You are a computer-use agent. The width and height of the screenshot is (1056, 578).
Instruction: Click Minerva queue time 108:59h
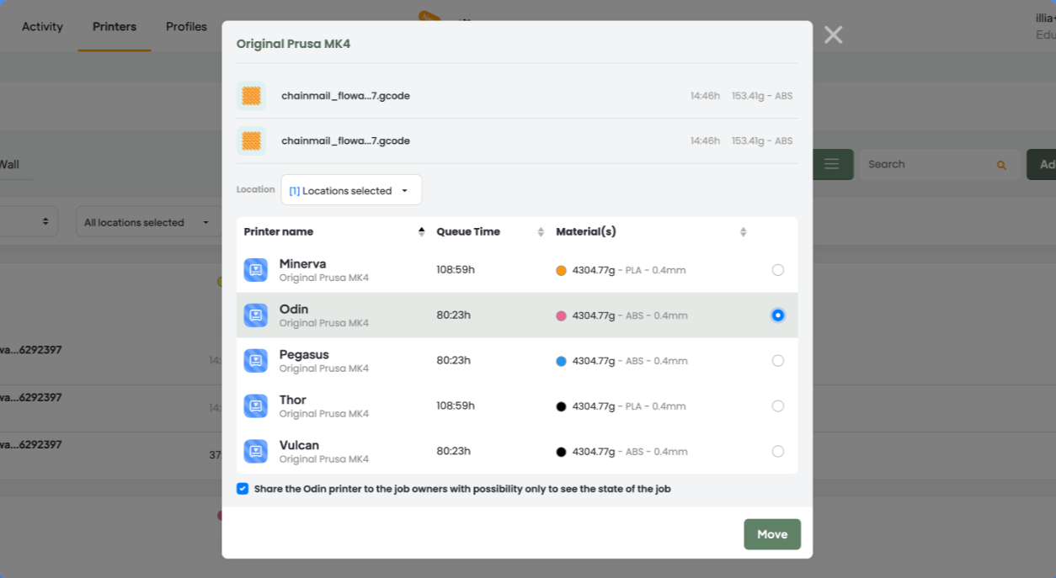[x=456, y=270]
